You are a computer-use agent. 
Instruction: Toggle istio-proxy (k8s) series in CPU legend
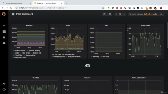(59, 57)
